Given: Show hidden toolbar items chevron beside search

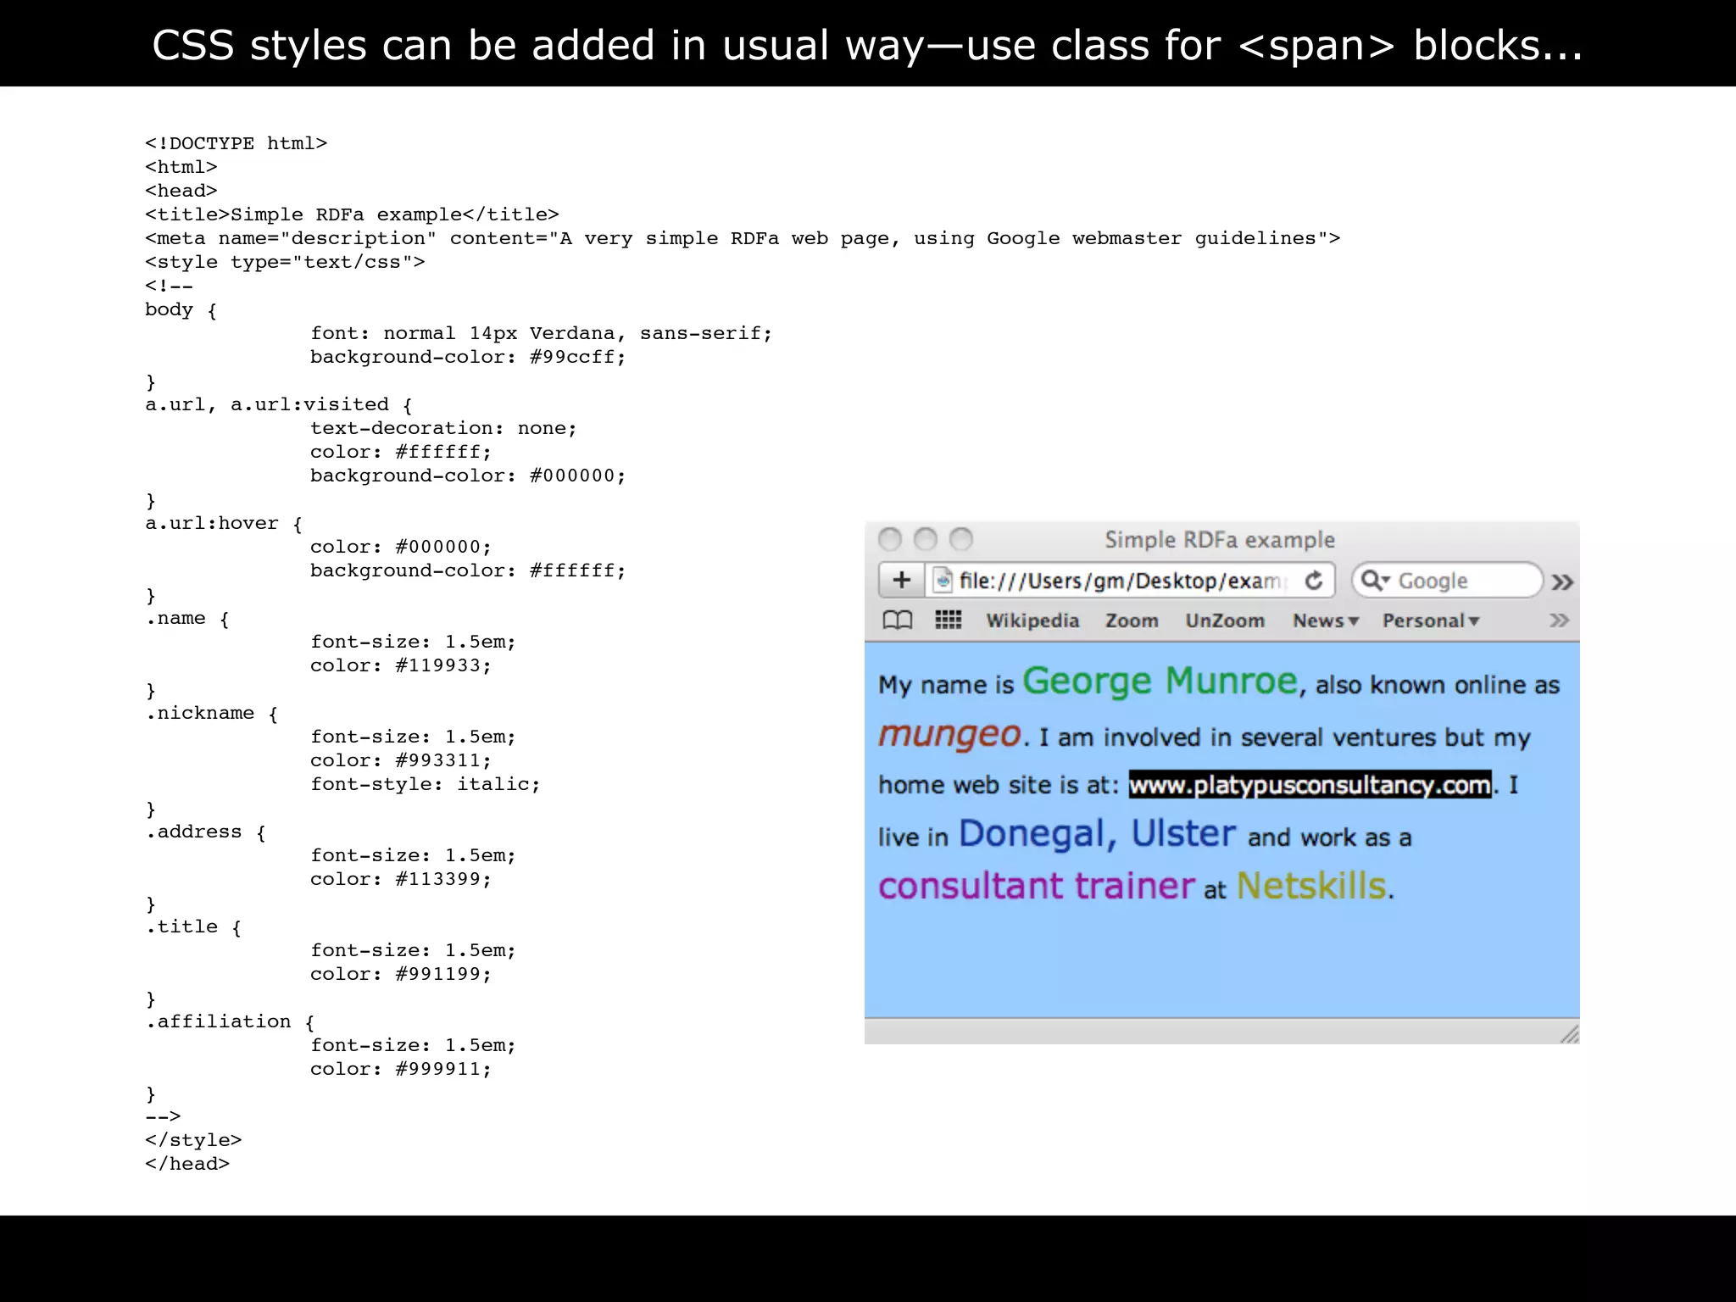Looking at the screenshot, I should (x=1562, y=581).
